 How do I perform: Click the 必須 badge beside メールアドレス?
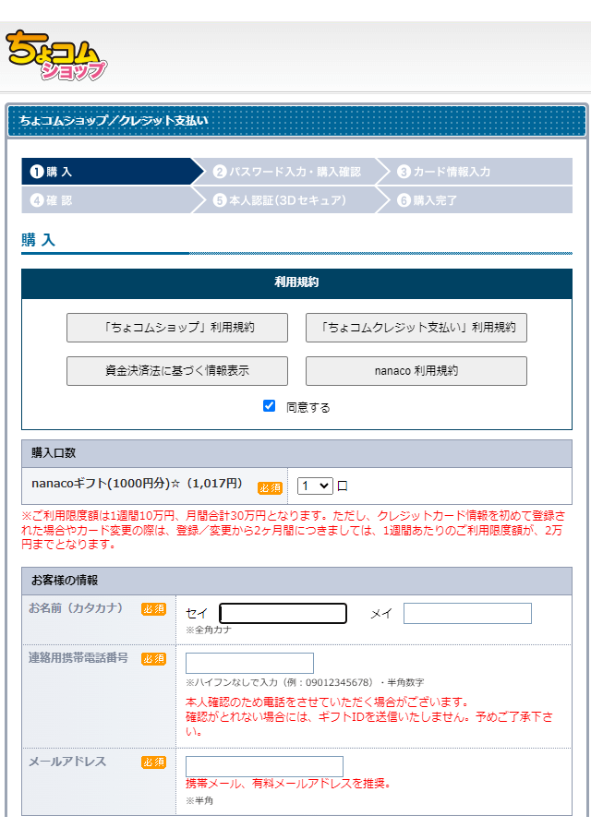tap(154, 762)
